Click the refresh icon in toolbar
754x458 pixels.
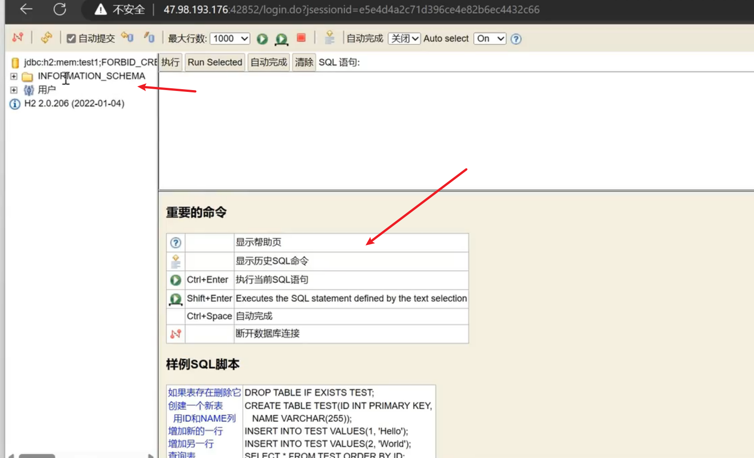(46, 38)
